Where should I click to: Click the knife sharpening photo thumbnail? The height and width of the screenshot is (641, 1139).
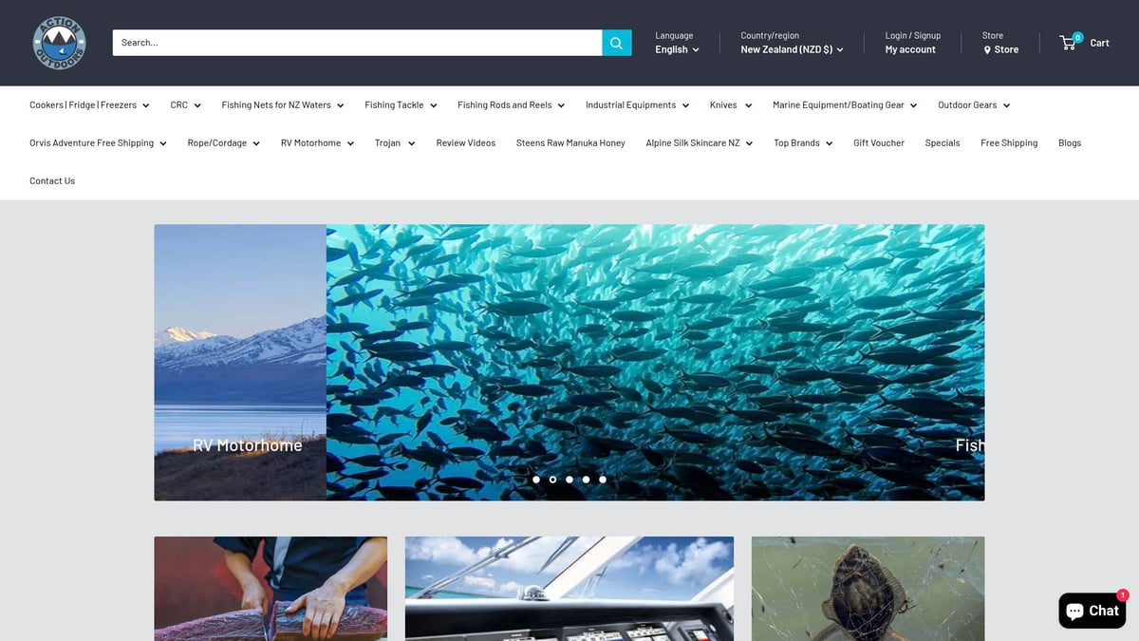[271, 589]
